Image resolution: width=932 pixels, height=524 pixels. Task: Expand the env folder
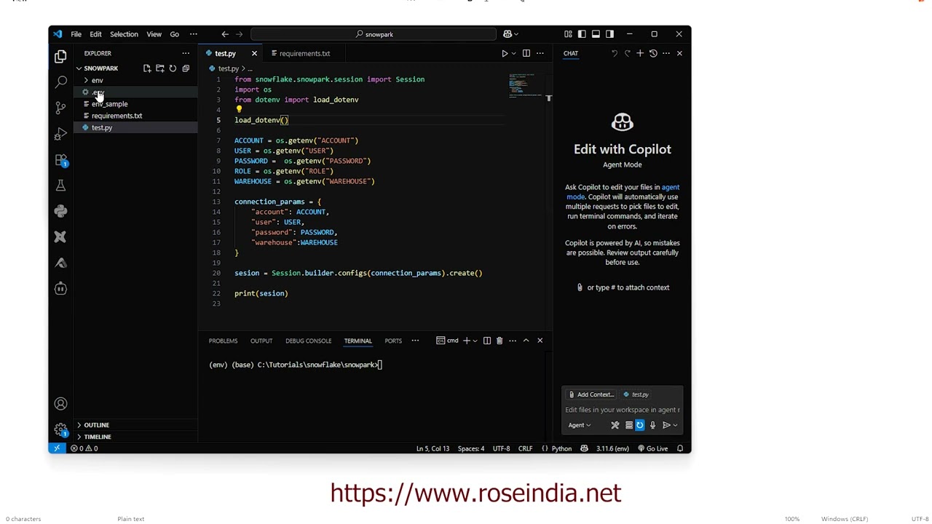pyautogui.click(x=97, y=80)
